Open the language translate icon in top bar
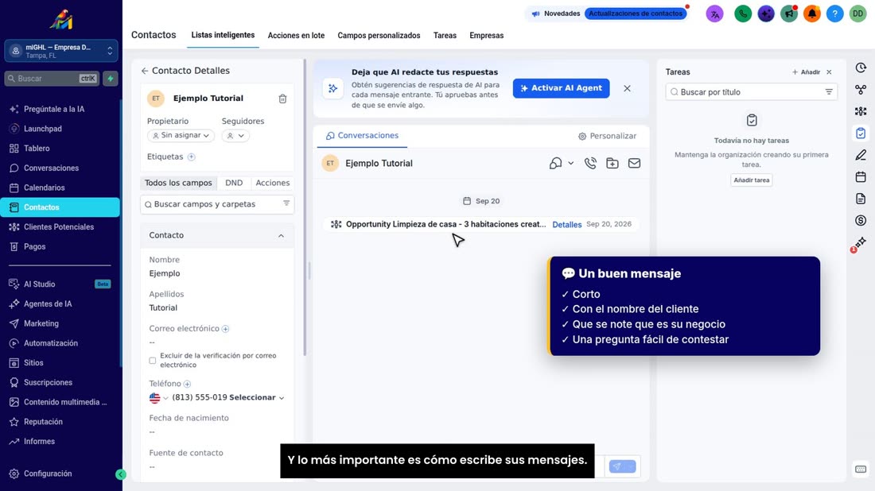 point(714,14)
